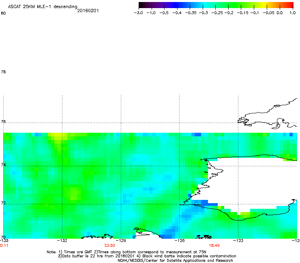The width and height of the screenshot is (300, 263).
Task: Click the latitude label '72'
Action: coord(3,203)
